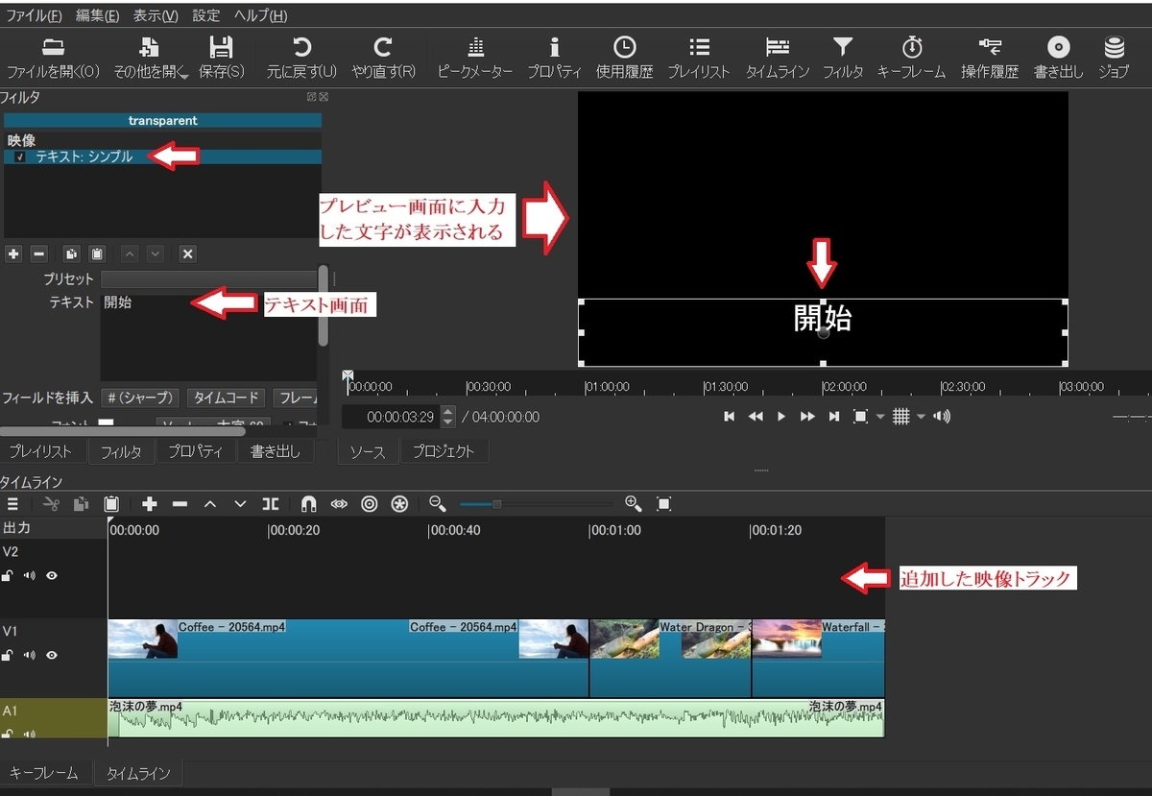Click ファイルを開く open file toolbar icon

53,48
